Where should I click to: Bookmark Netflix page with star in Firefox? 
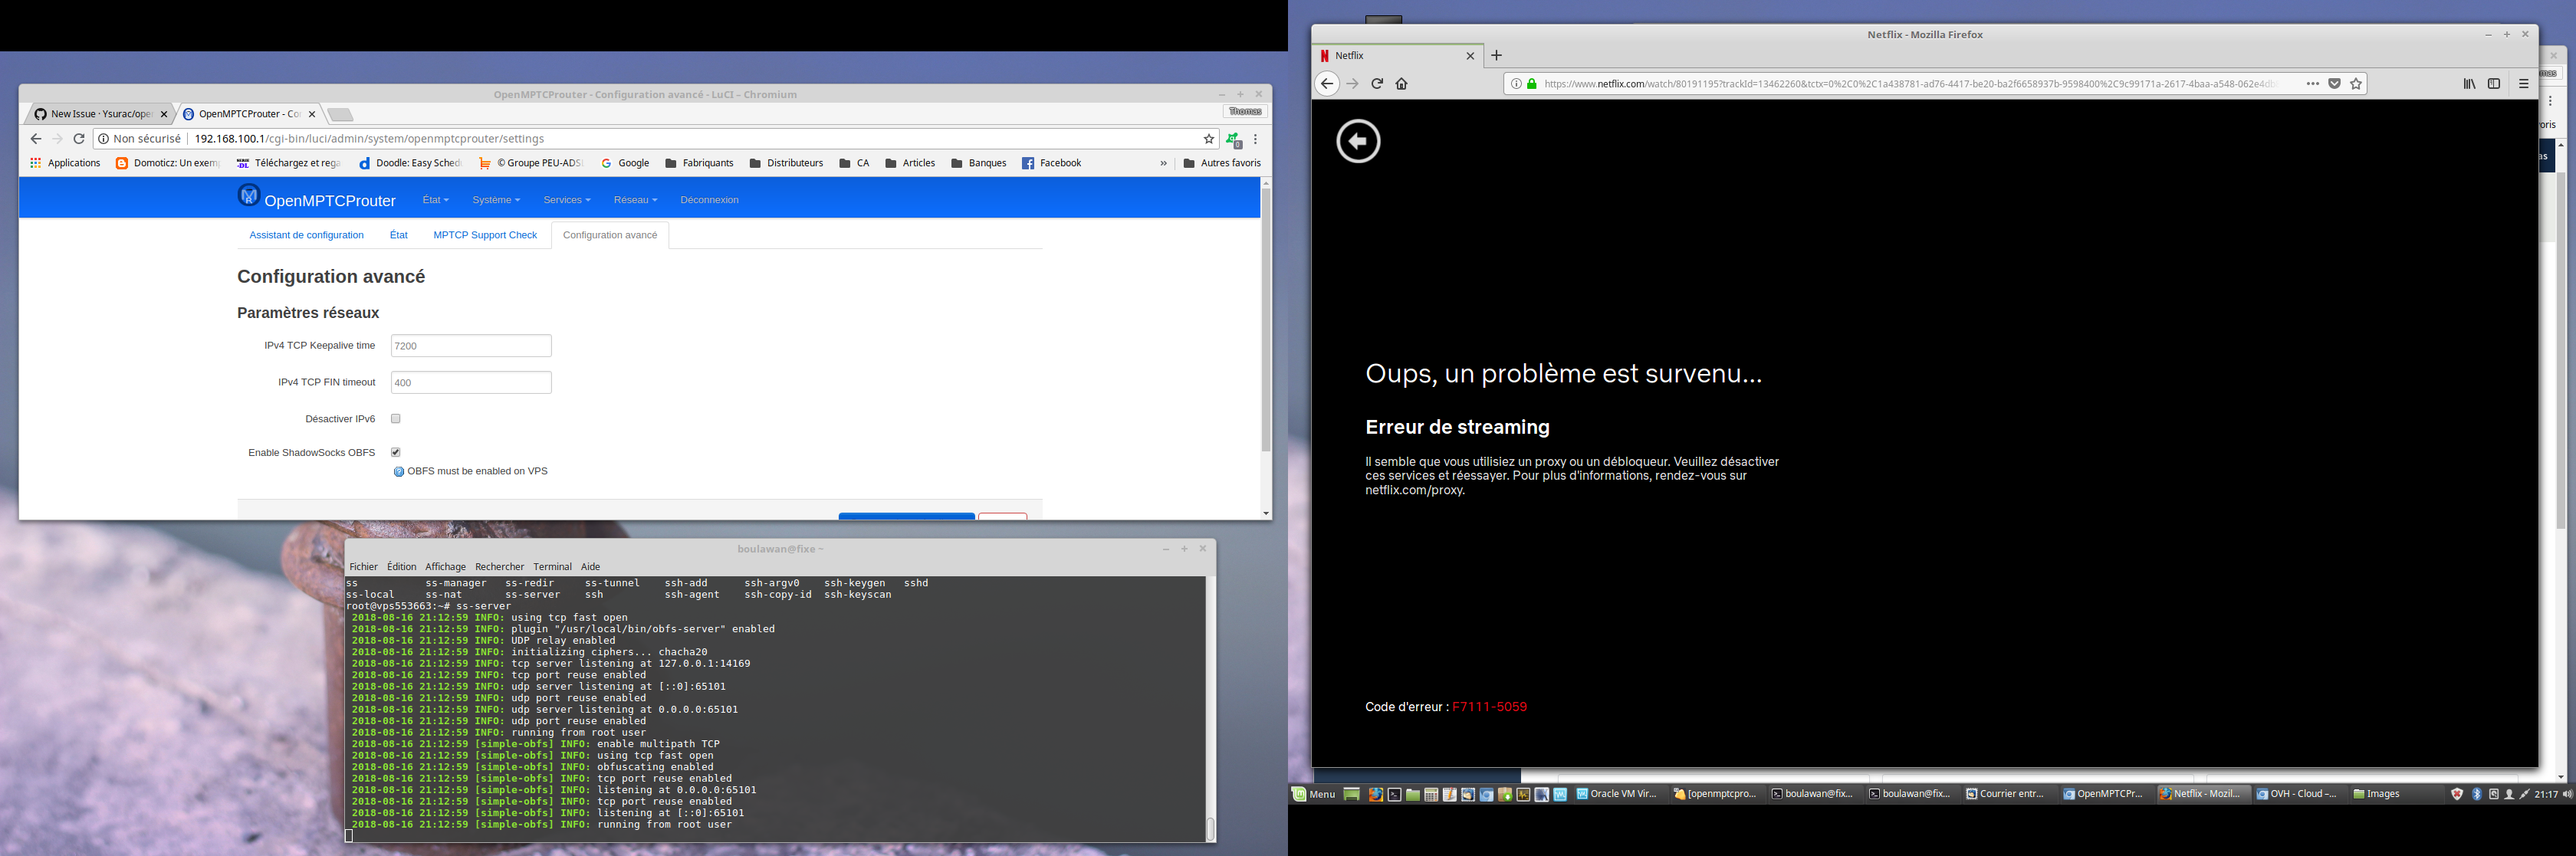coord(2357,84)
